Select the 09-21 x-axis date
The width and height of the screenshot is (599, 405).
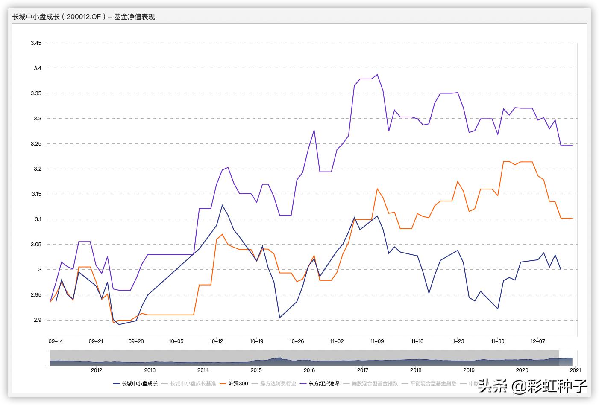(x=96, y=341)
